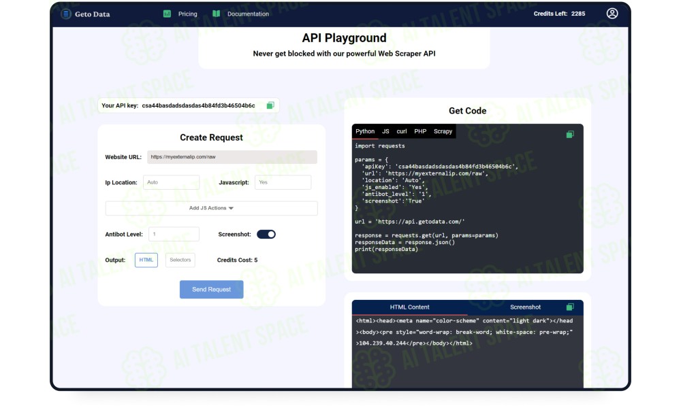Click the Send Request button
The height and width of the screenshot is (408, 681).
[x=212, y=289]
